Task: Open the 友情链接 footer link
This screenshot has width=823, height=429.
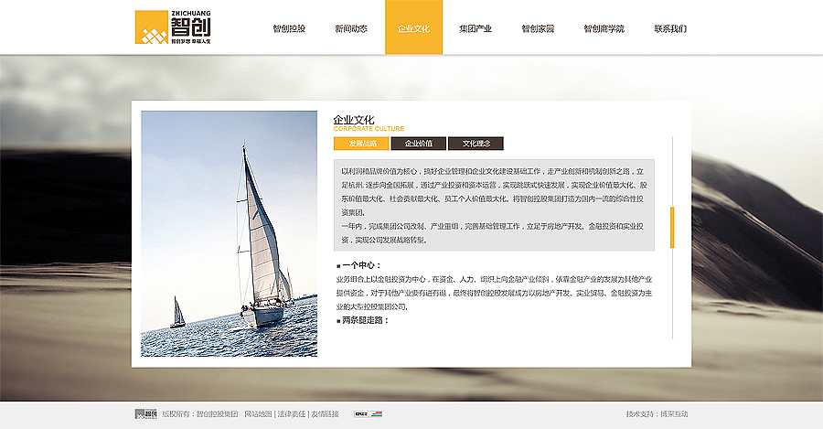Action: [x=325, y=413]
